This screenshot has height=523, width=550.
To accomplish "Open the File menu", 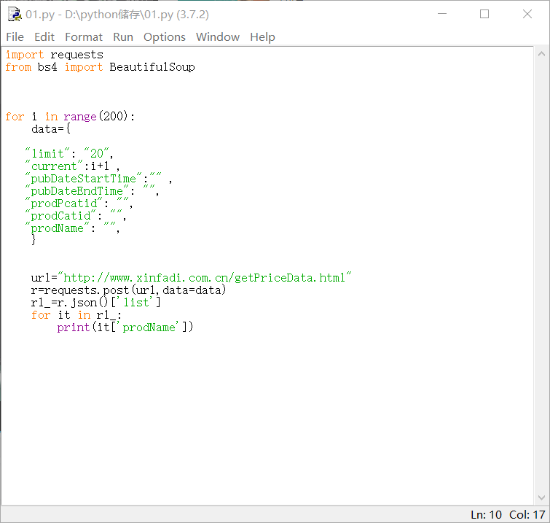I will pyautogui.click(x=15, y=36).
